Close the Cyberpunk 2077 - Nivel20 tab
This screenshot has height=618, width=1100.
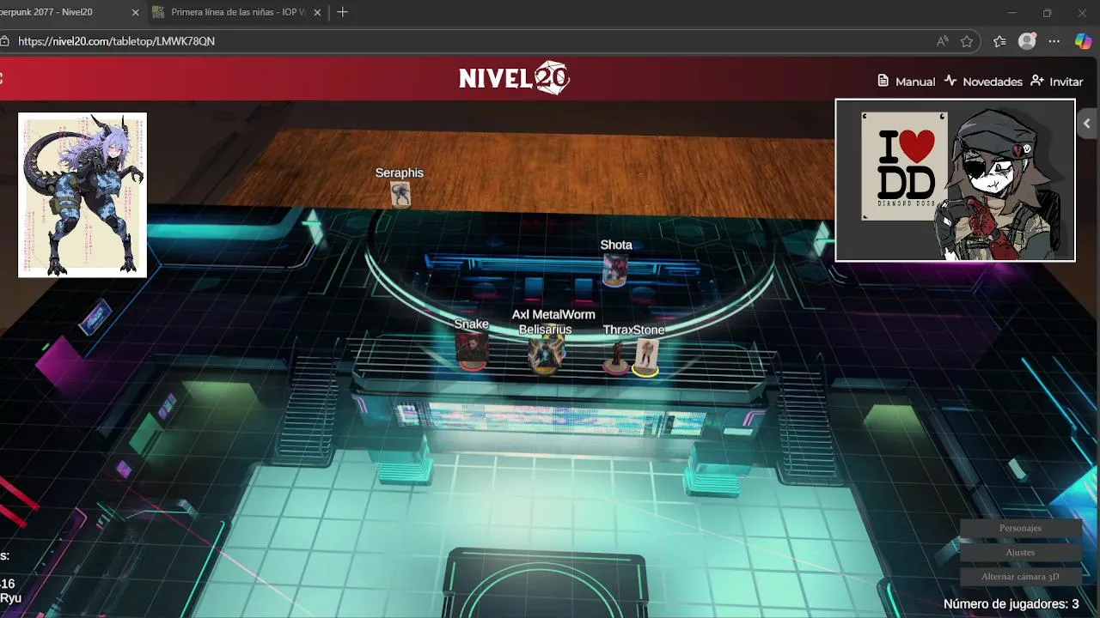point(136,13)
